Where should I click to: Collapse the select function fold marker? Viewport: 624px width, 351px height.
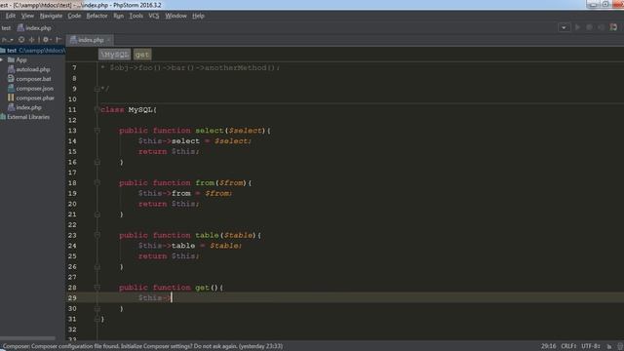(x=97, y=131)
